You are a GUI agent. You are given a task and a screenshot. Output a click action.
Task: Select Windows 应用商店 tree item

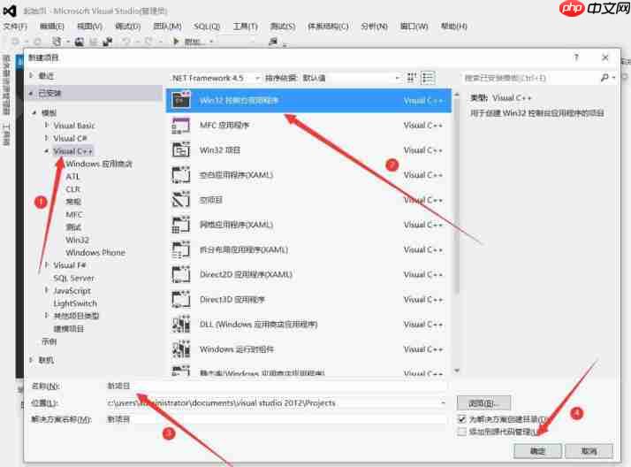tap(99, 164)
